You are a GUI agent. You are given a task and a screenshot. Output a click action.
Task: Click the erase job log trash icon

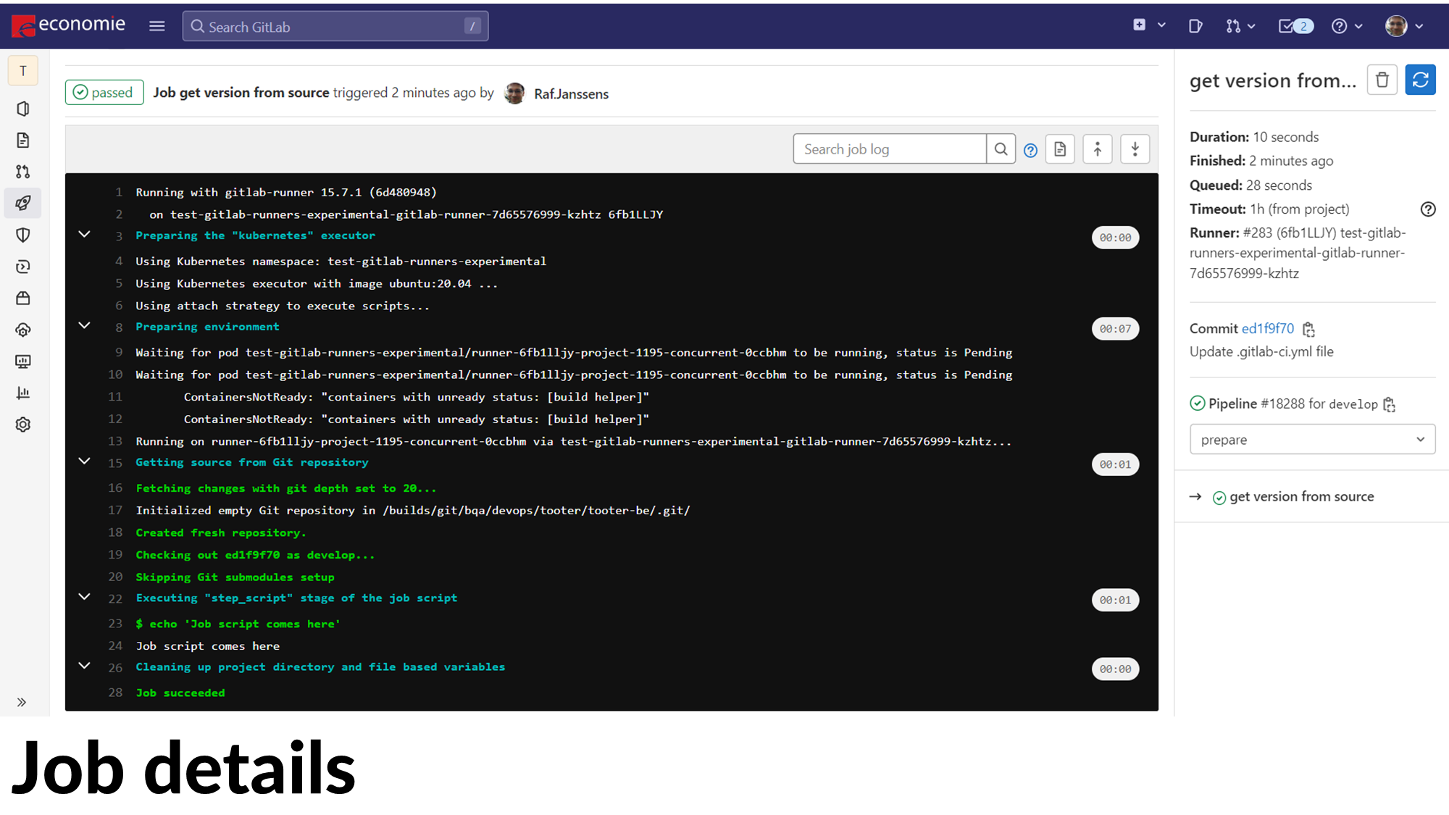coord(1382,80)
